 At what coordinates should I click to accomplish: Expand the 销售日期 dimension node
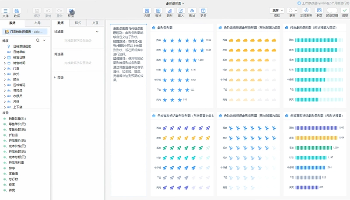point(5,58)
